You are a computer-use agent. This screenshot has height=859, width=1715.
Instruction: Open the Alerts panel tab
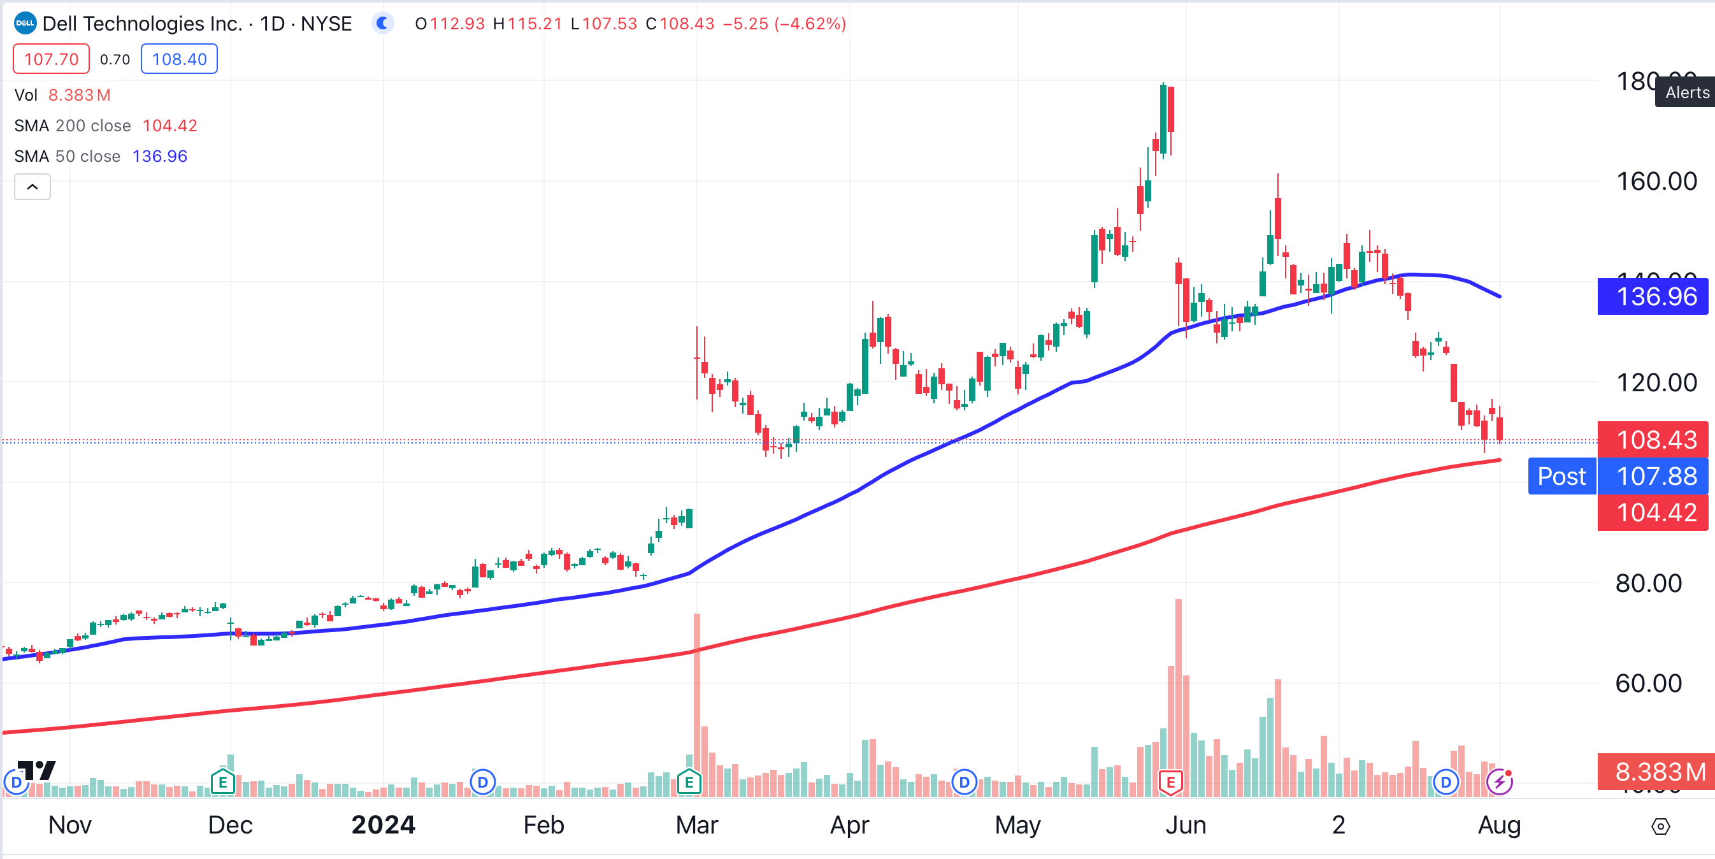click(x=1686, y=92)
